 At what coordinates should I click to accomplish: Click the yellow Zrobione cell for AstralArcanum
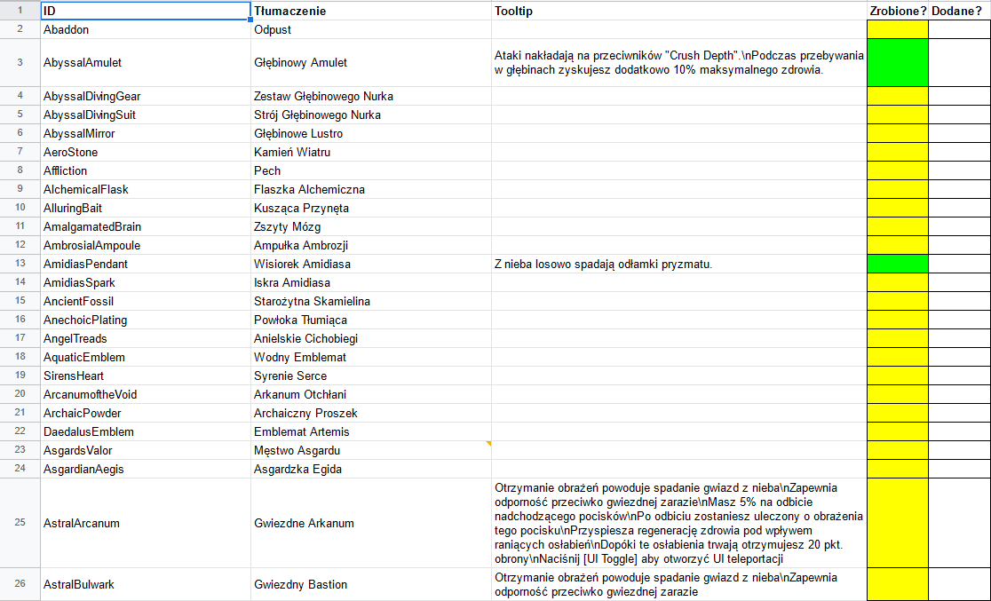[897, 523]
